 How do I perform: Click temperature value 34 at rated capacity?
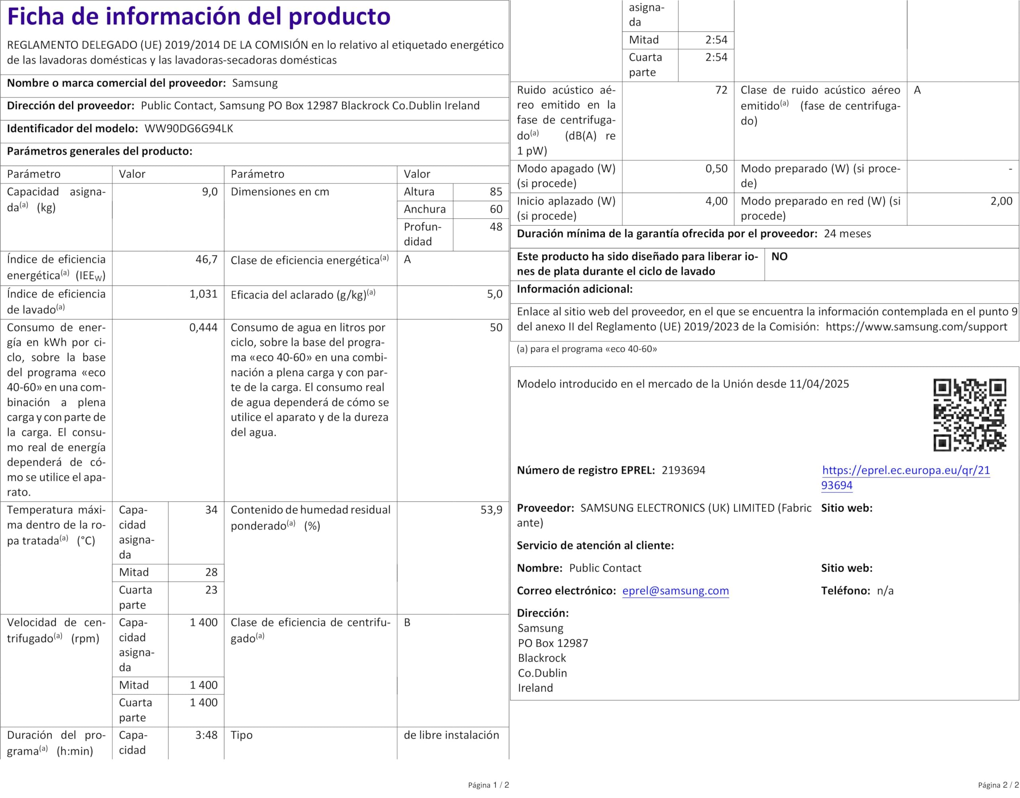click(212, 510)
